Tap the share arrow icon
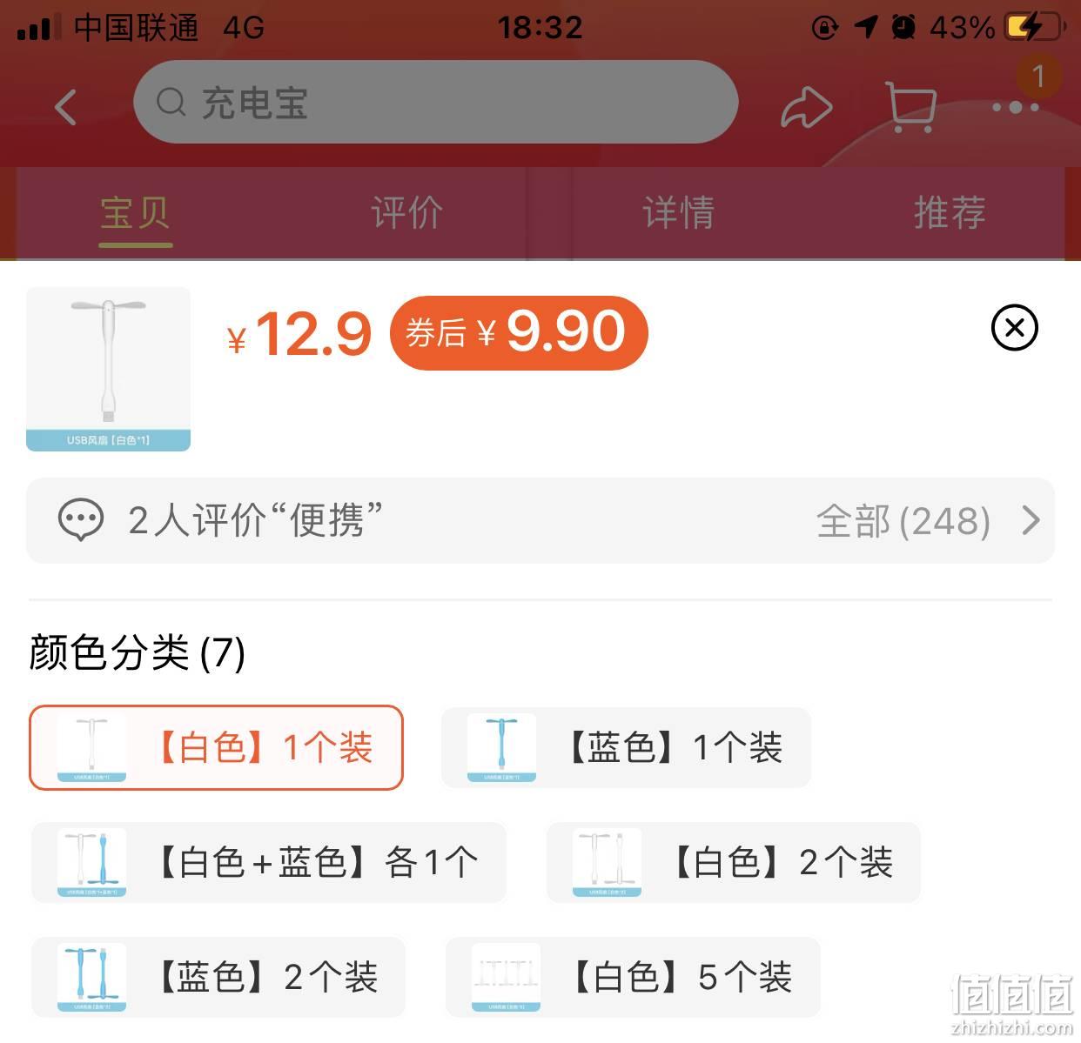 (807, 107)
